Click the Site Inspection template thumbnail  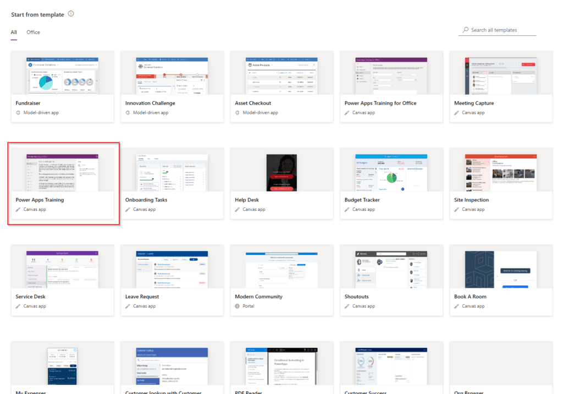(x=501, y=172)
